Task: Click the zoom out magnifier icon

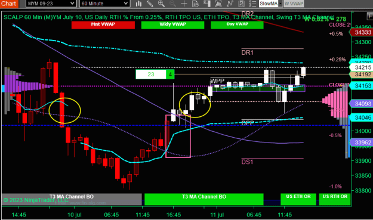Action: pyautogui.click(x=172, y=4)
